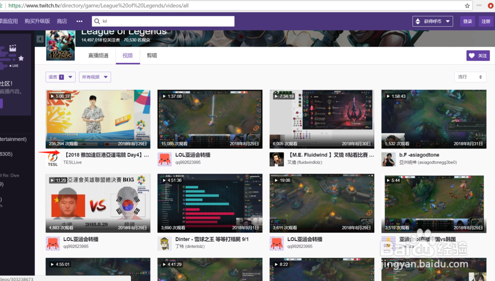
Task: Open the fluidwindlolz channel avatar
Action: (x=277, y=159)
